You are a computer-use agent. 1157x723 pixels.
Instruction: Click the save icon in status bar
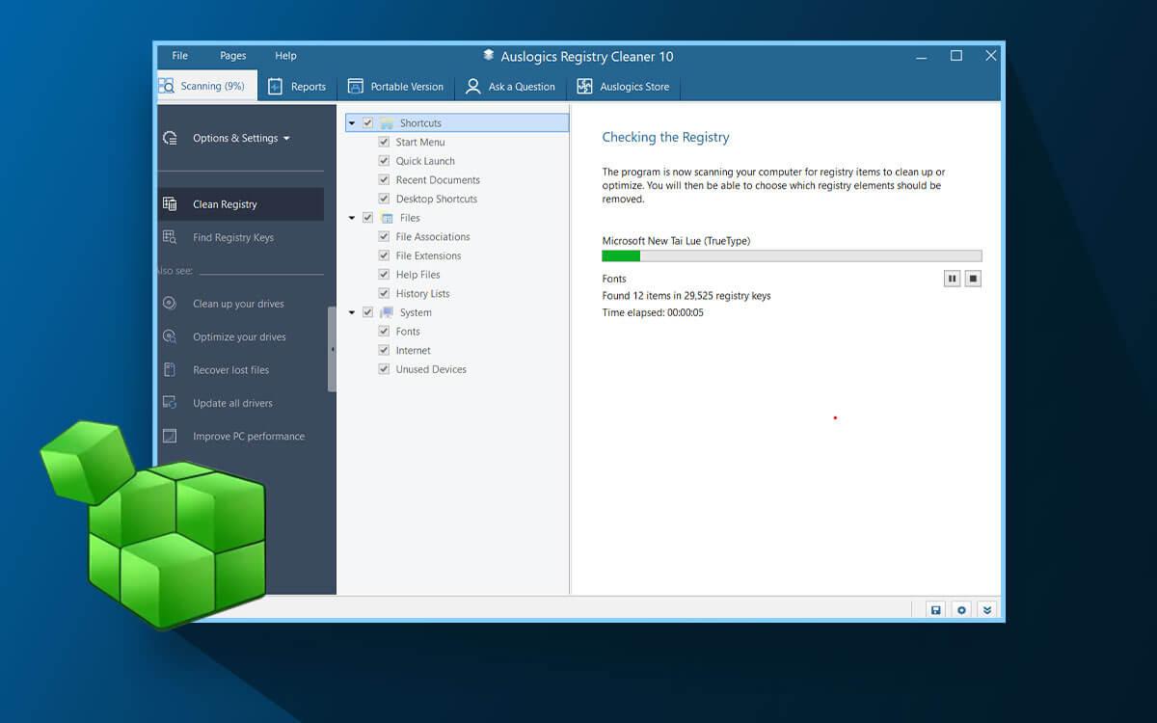935,610
